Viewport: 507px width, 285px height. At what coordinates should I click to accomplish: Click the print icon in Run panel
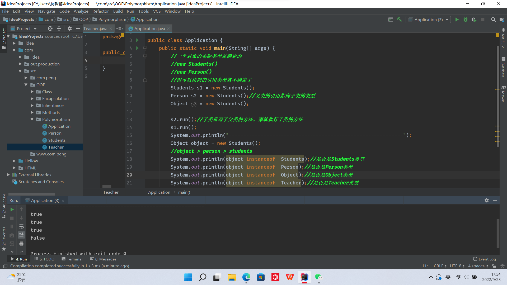21,243
